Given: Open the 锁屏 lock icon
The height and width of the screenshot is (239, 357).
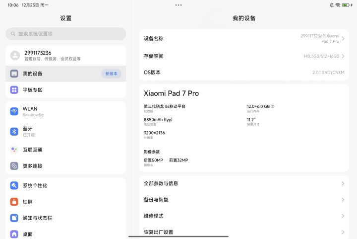Looking at the screenshot, I should point(14,202).
